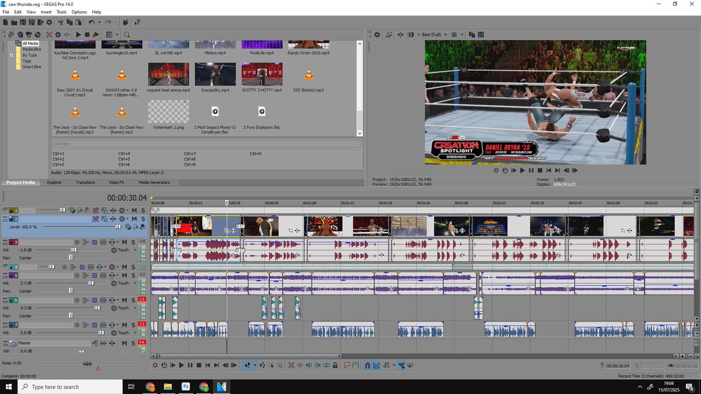
Task: Toggle Automatic Crossfades icon
Action: [376, 365]
